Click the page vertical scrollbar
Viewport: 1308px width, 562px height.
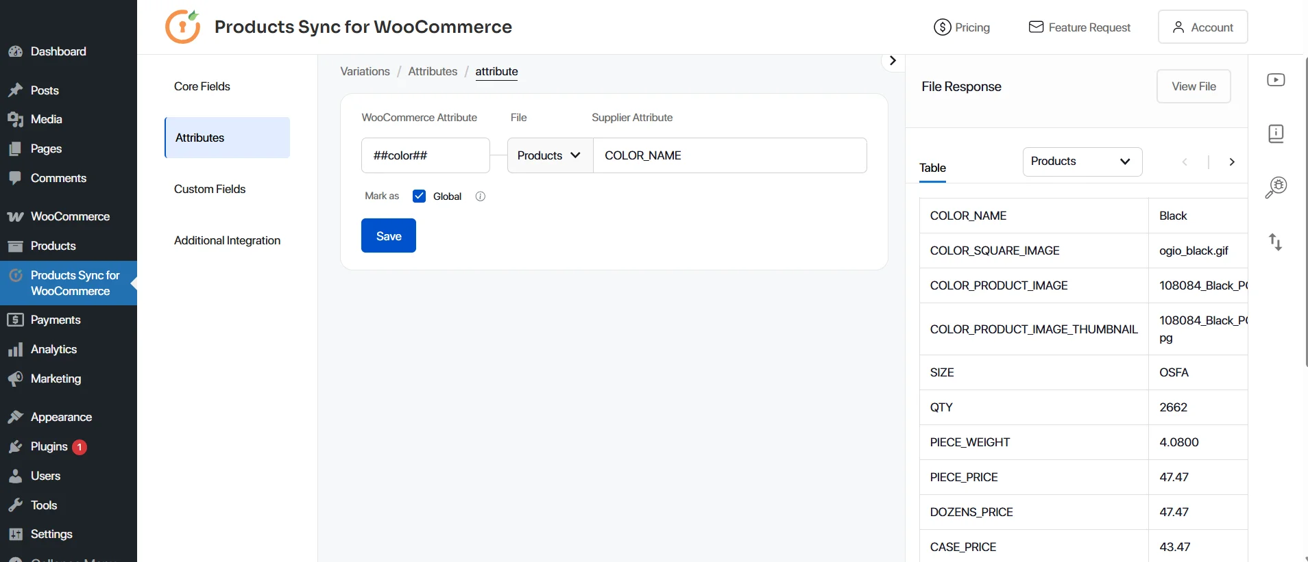click(1306, 212)
